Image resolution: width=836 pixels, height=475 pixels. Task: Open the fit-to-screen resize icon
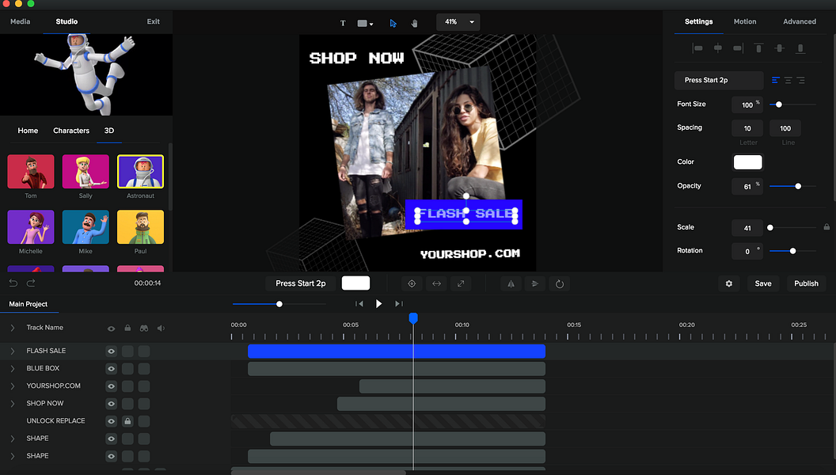462,283
